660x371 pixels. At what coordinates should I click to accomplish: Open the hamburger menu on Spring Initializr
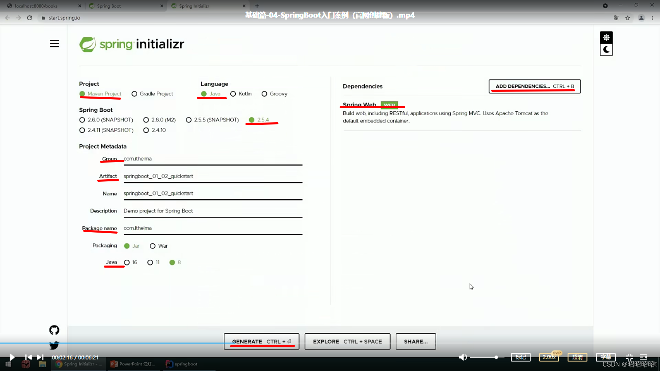point(54,44)
